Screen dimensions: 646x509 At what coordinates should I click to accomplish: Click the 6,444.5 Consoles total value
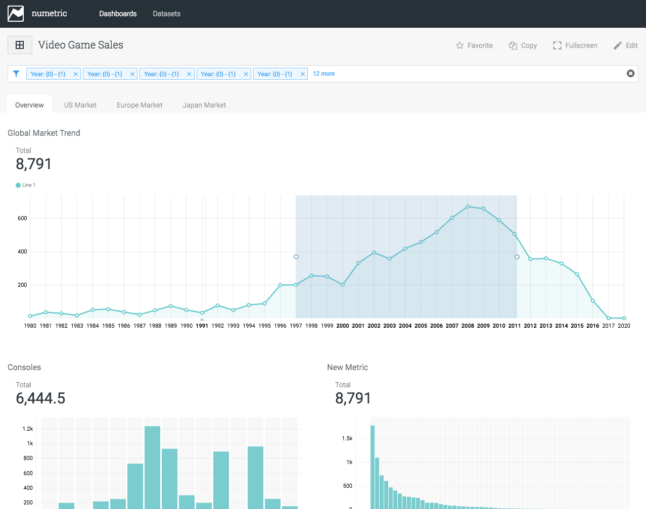tap(40, 398)
